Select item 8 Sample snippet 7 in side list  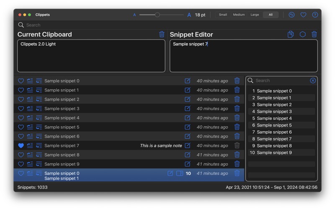tap(281, 139)
